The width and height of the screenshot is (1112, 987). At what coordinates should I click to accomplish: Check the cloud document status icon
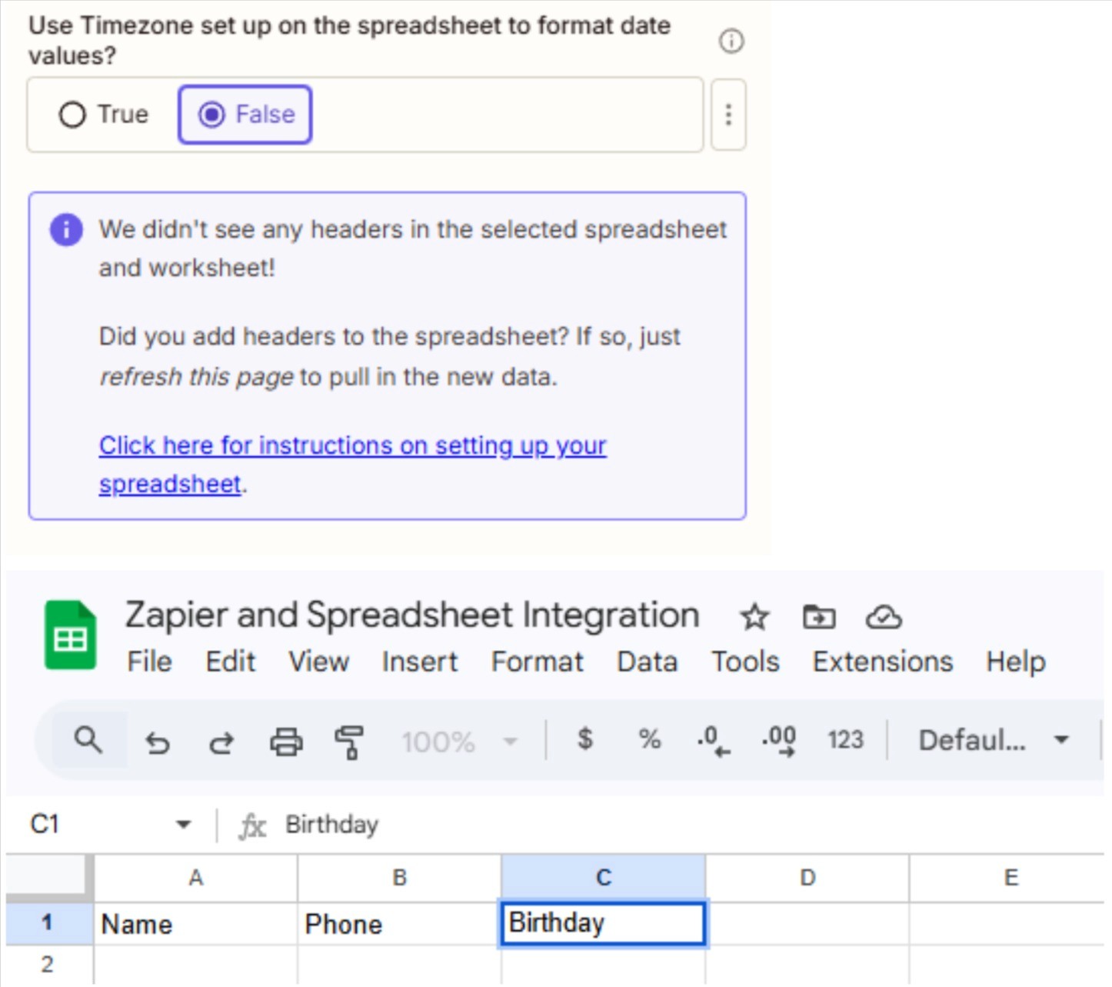pos(884,617)
